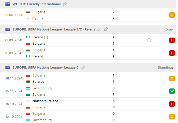Click red L badge for 23.03 match

[x=172, y=40]
